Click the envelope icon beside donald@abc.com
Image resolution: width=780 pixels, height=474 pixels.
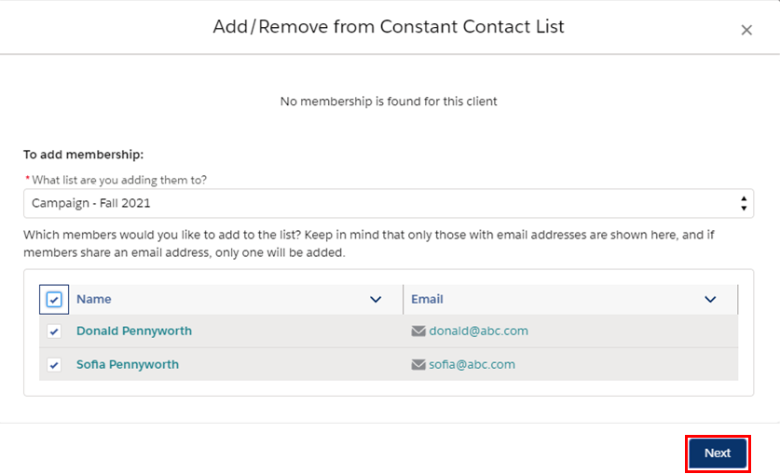(x=418, y=331)
